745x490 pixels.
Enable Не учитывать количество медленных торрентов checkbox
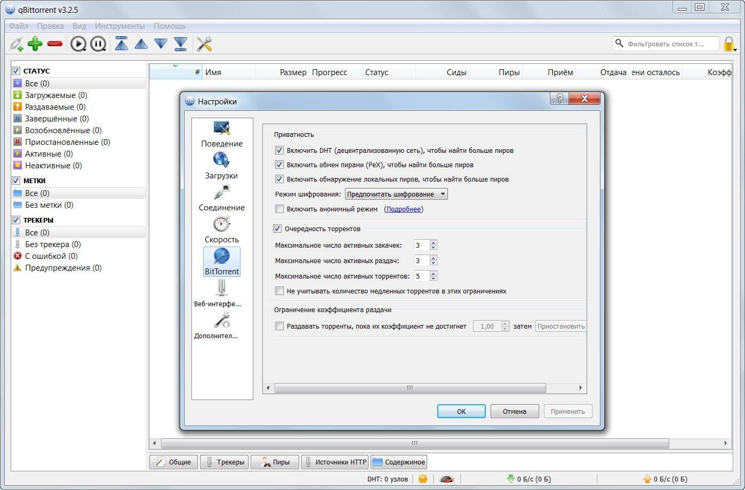point(279,291)
